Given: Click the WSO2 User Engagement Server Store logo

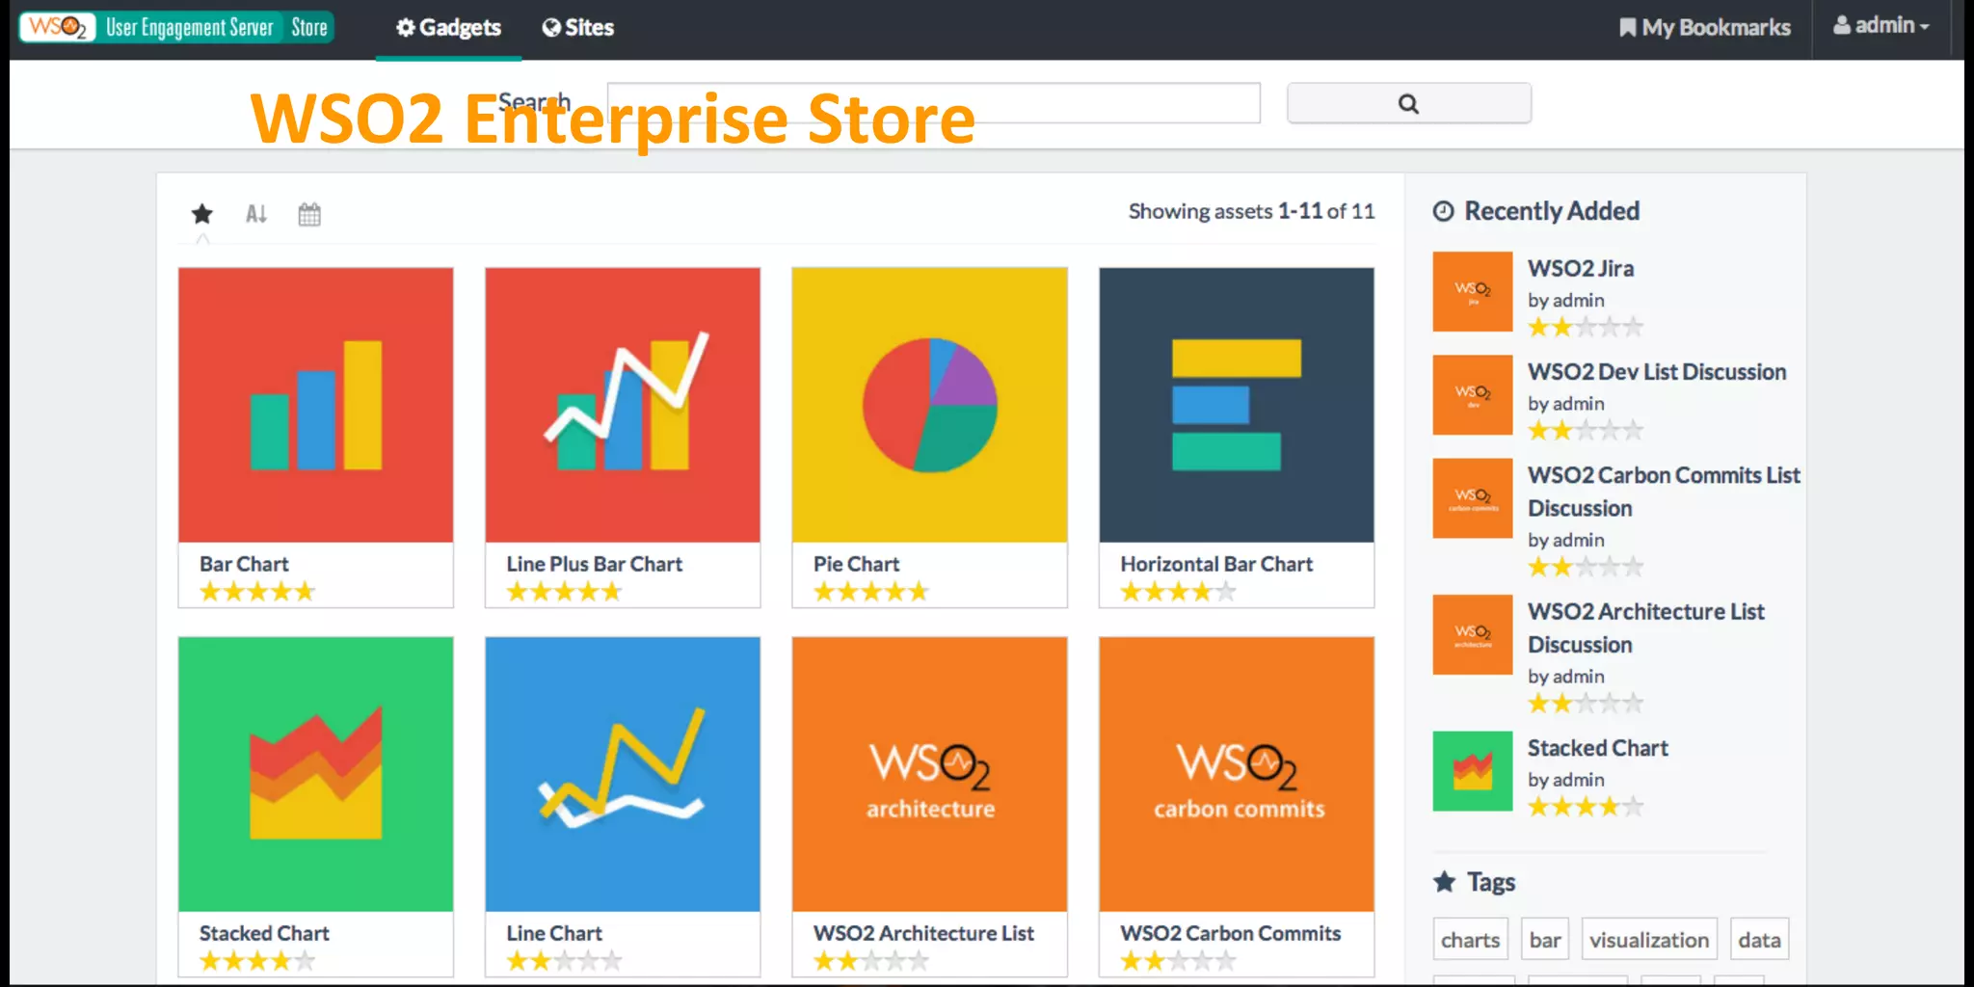Looking at the screenshot, I should [176, 27].
